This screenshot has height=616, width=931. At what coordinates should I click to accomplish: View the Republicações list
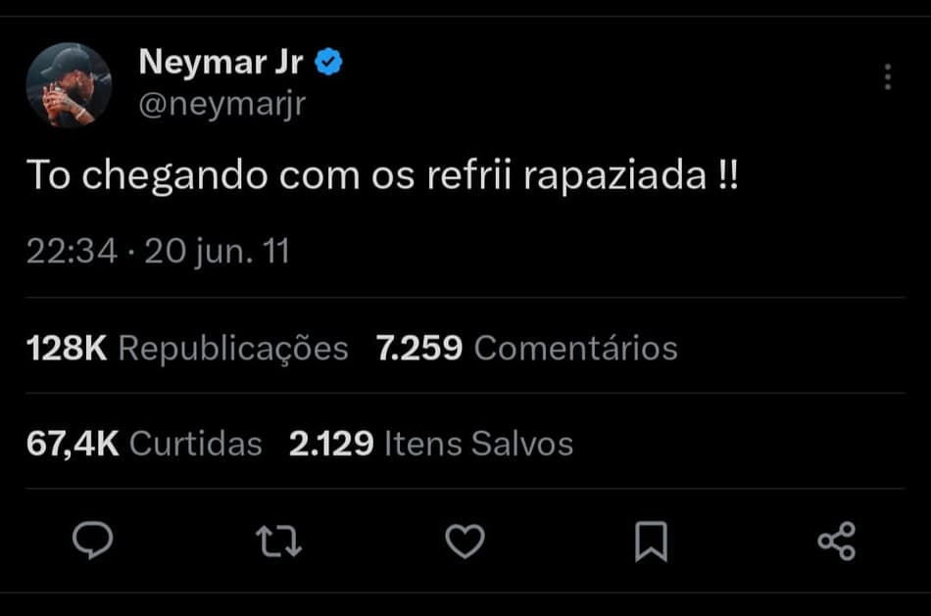pos(233,348)
